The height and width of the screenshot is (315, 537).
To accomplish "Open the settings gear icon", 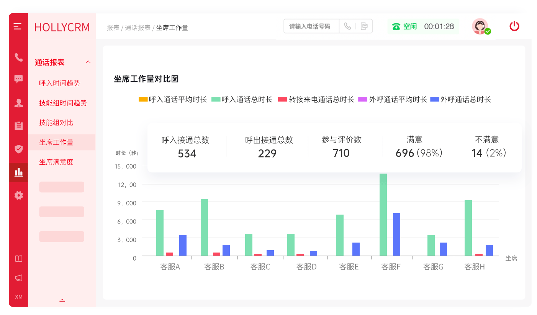I will pos(18,195).
